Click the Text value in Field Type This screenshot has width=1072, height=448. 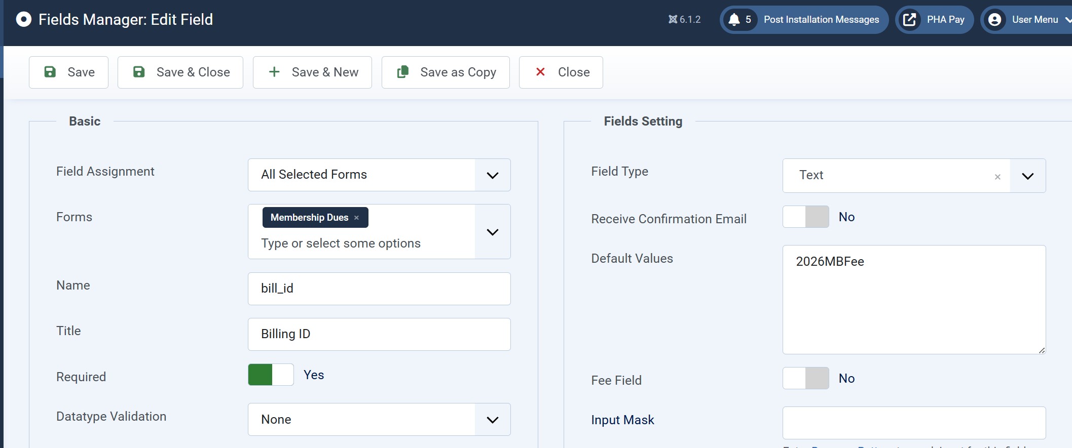click(x=811, y=175)
